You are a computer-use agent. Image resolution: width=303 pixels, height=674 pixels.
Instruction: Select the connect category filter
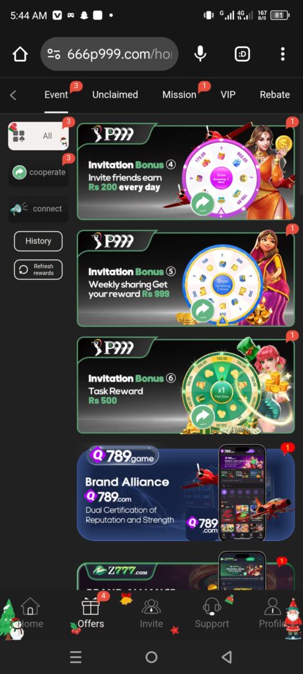[x=38, y=209]
